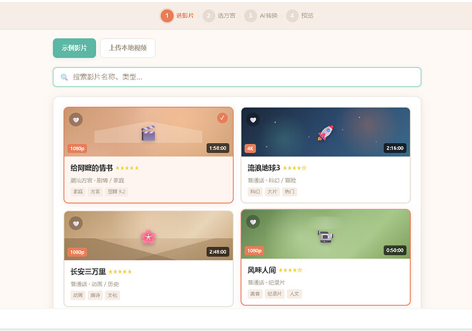
Task: Click the 科幻 tag on 流浪地球3
Action: 255,191
